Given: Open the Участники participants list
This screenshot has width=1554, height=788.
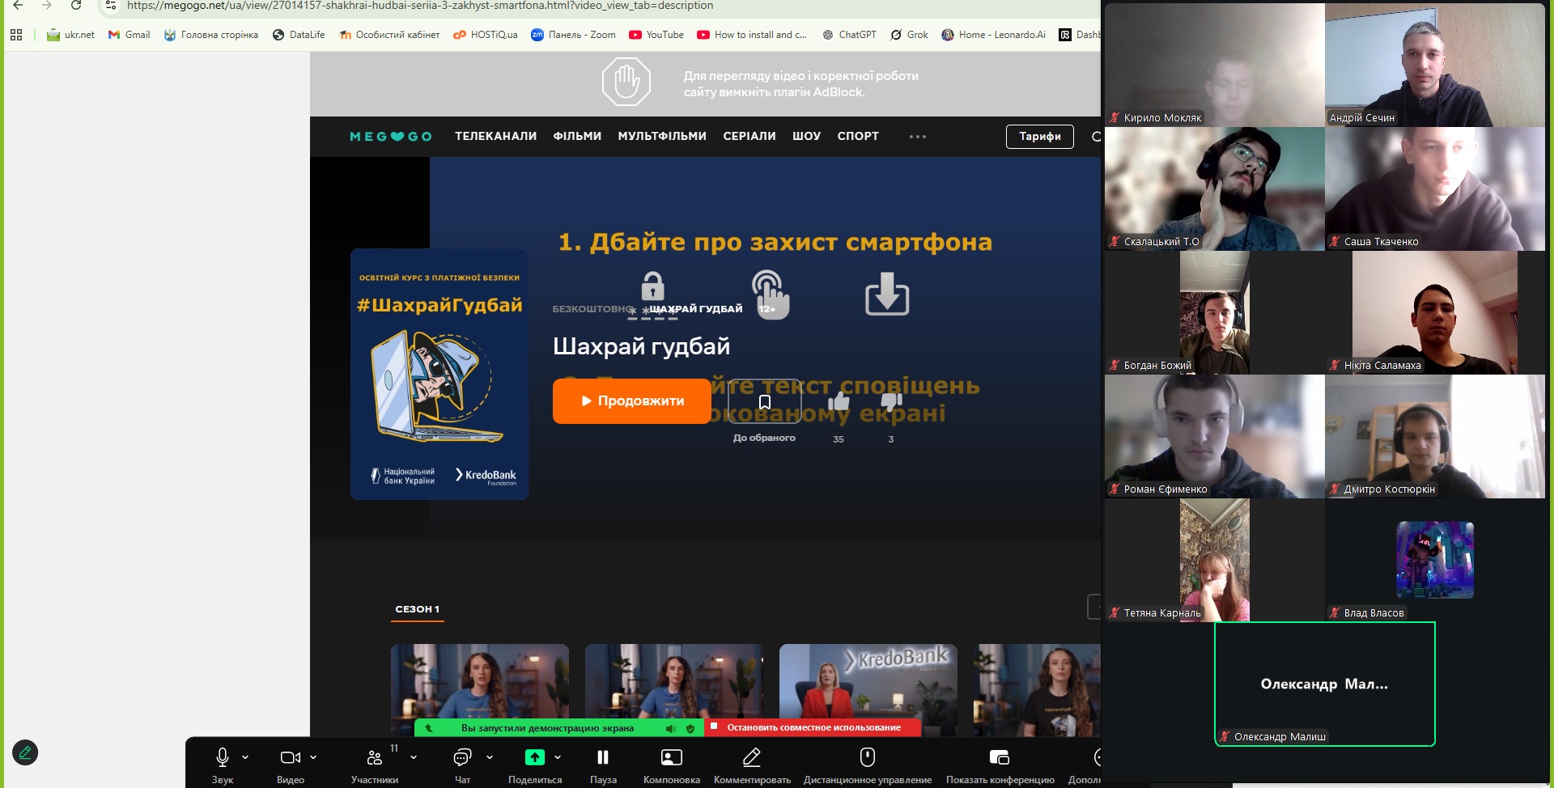Looking at the screenshot, I should click(x=374, y=757).
